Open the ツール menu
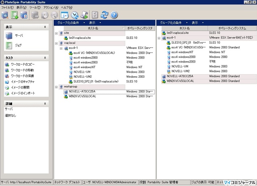 [35, 7]
